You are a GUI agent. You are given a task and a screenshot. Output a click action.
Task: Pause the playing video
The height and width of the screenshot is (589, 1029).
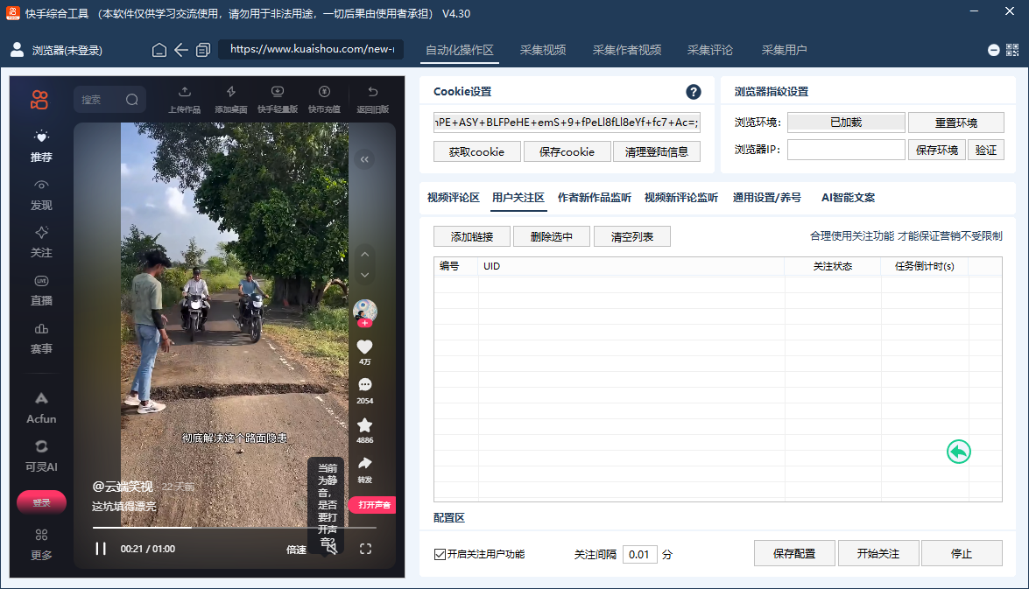click(100, 546)
